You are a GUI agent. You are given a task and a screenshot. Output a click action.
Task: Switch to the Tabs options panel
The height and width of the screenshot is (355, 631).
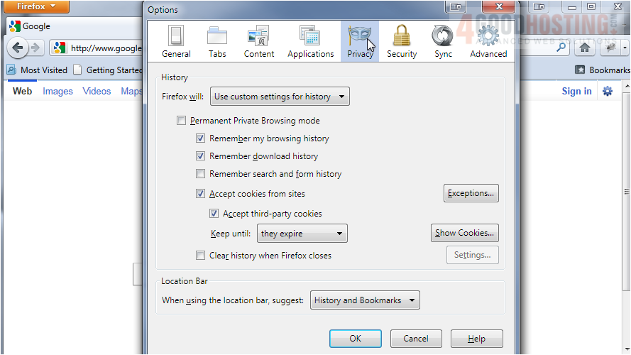pyautogui.click(x=217, y=41)
